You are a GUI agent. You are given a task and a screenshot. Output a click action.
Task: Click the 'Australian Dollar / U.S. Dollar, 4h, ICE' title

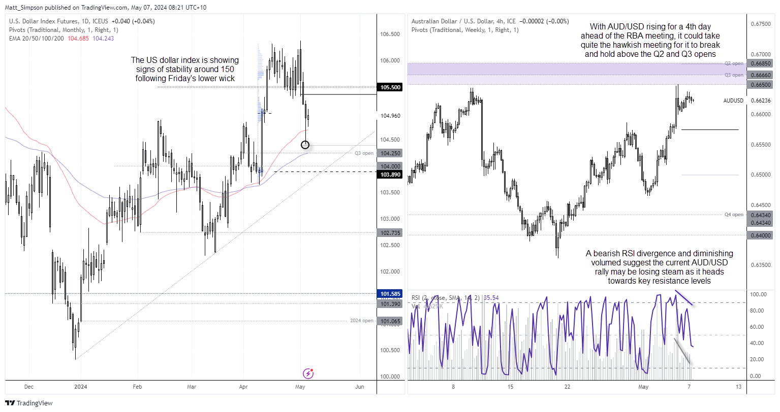[463, 21]
